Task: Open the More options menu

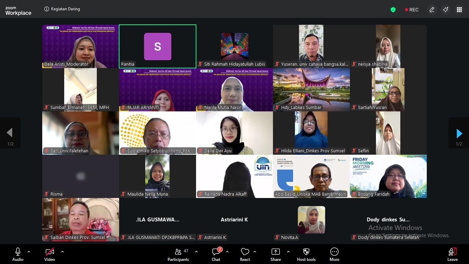Action: (334, 255)
